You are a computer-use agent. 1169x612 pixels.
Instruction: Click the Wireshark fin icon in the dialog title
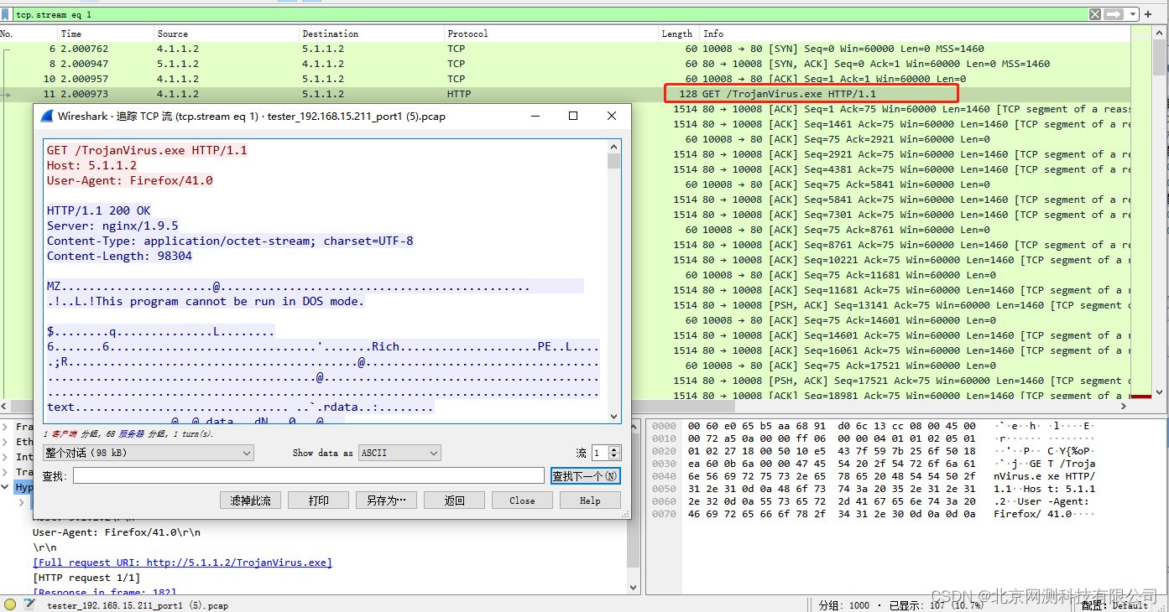46,116
